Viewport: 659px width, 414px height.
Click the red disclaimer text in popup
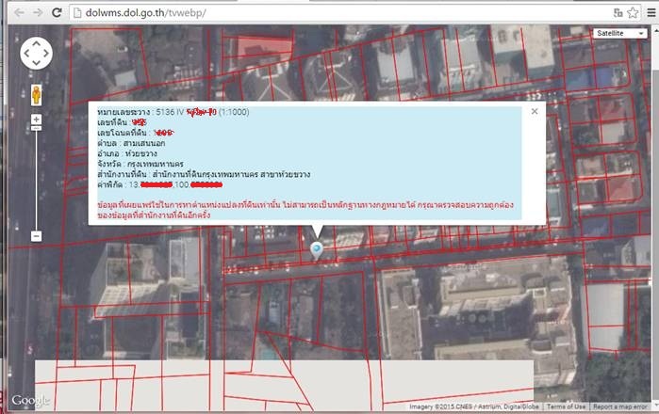pos(305,210)
